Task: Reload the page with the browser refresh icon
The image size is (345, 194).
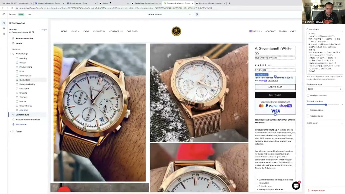Action: pyautogui.click(x=11, y=8)
